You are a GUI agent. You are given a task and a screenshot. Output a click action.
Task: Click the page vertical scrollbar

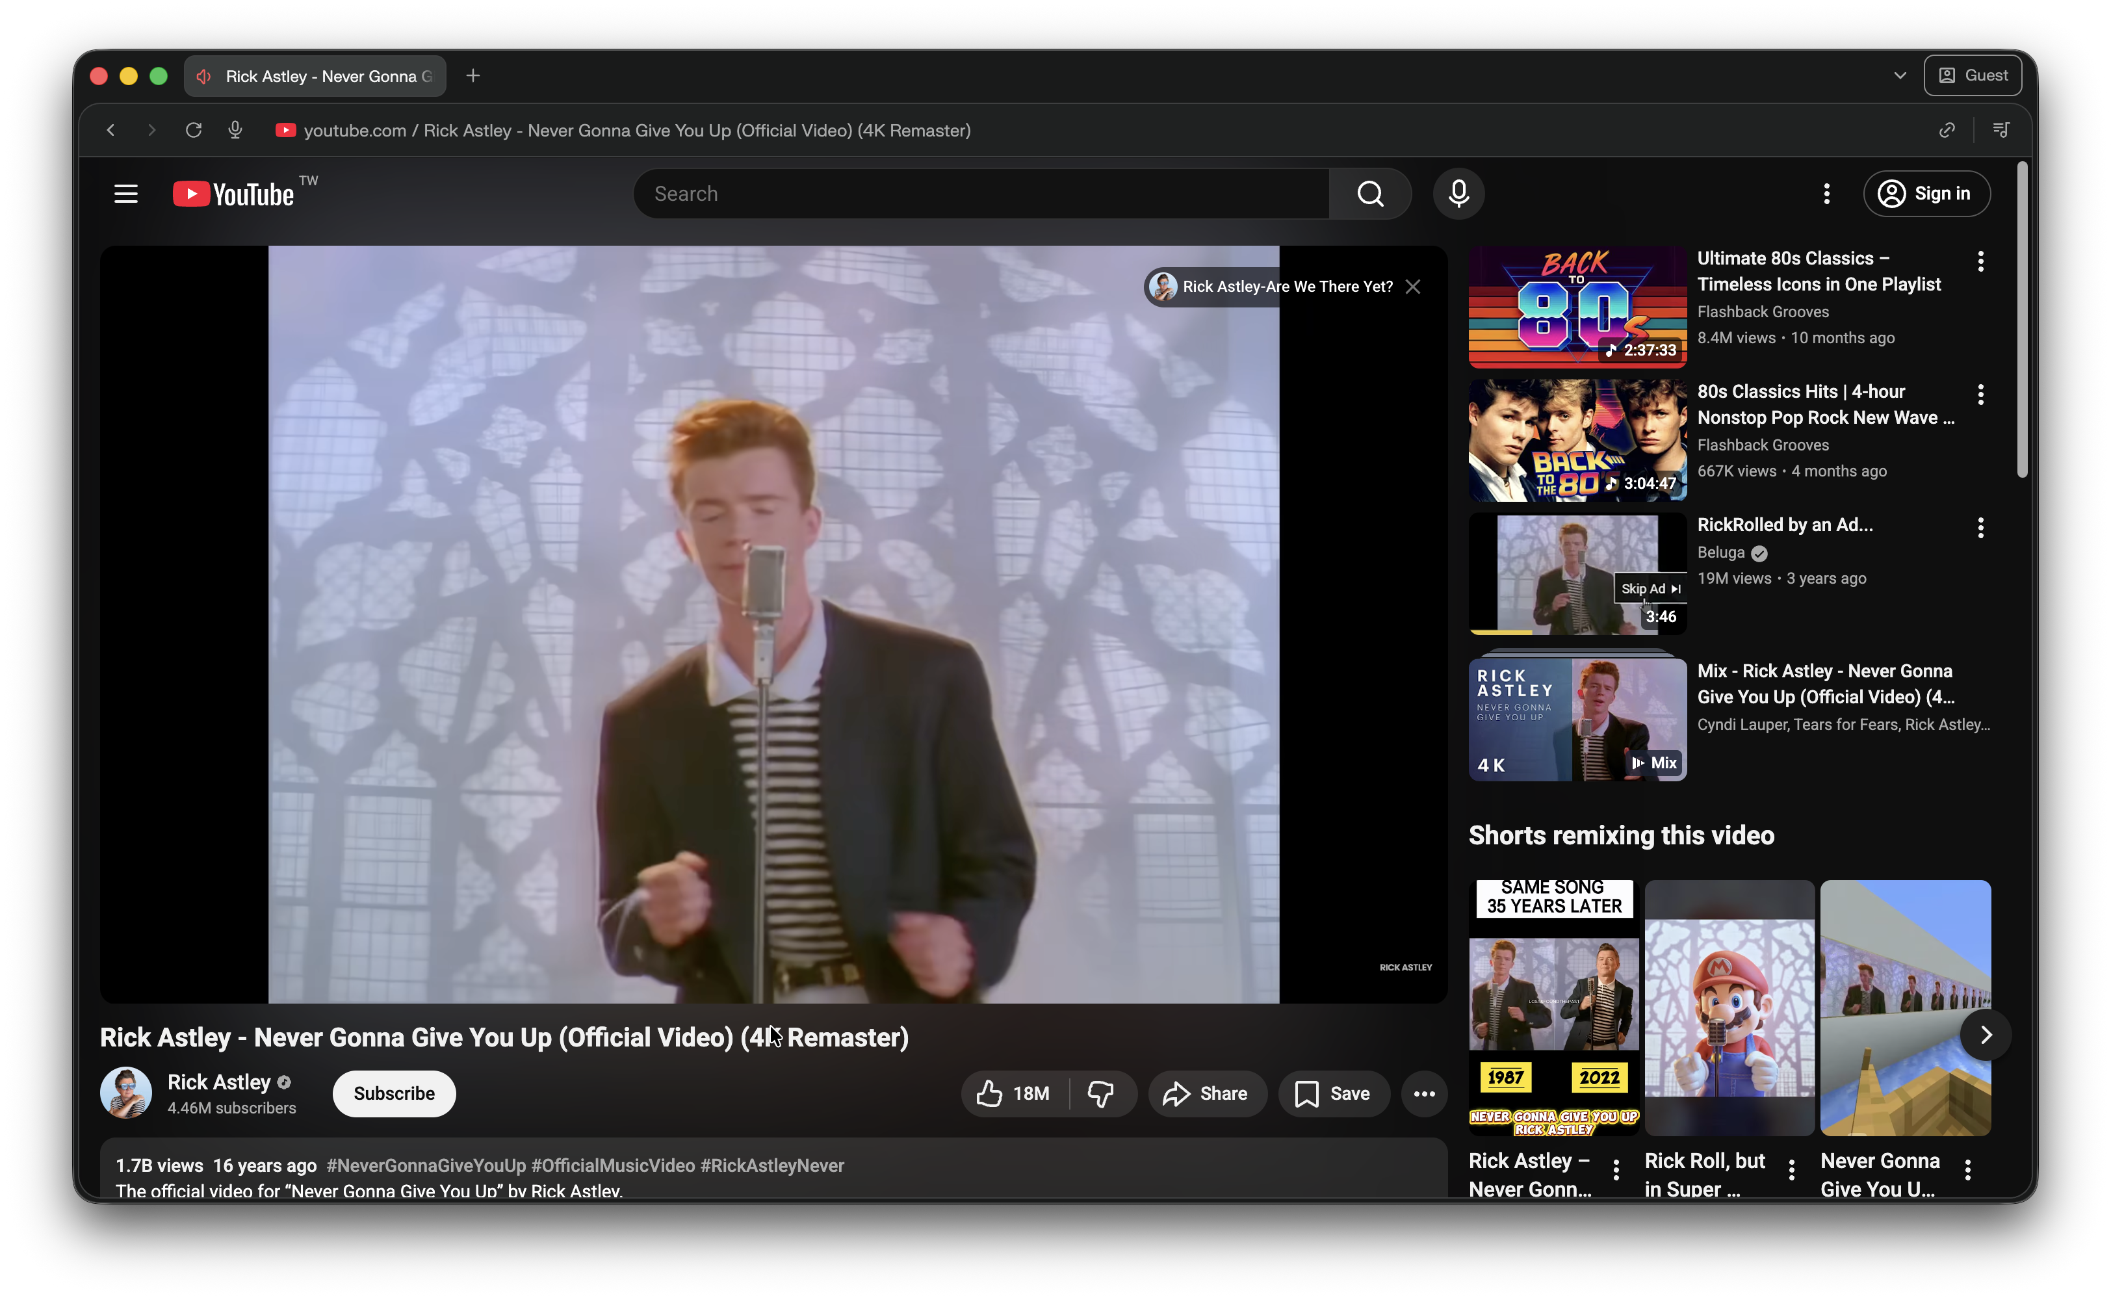(x=2021, y=320)
